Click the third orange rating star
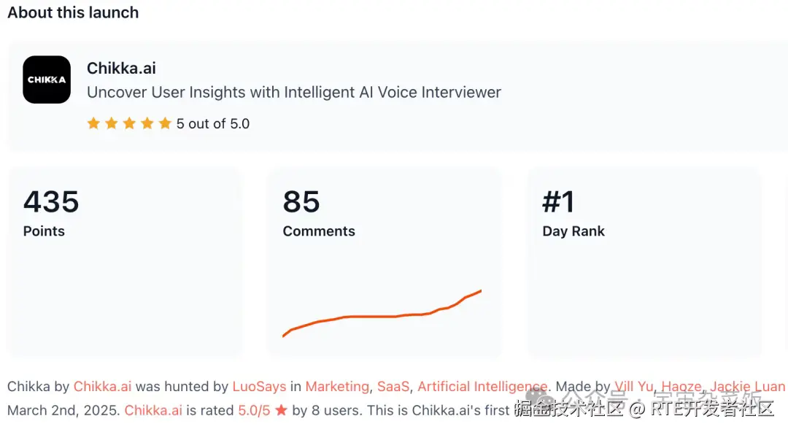Viewport: 788px width, 432px height. pos(129,123)
